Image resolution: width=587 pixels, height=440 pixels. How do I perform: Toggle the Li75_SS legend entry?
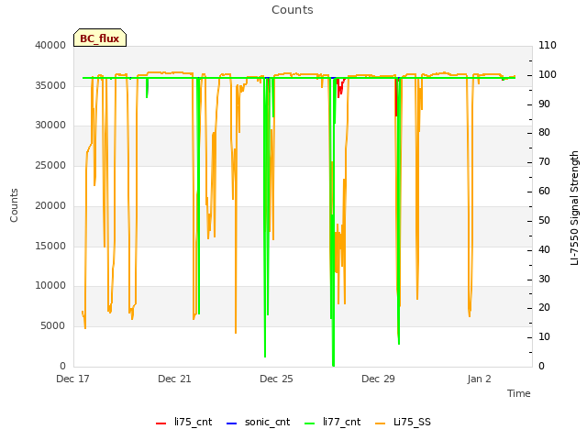point(403,422)
